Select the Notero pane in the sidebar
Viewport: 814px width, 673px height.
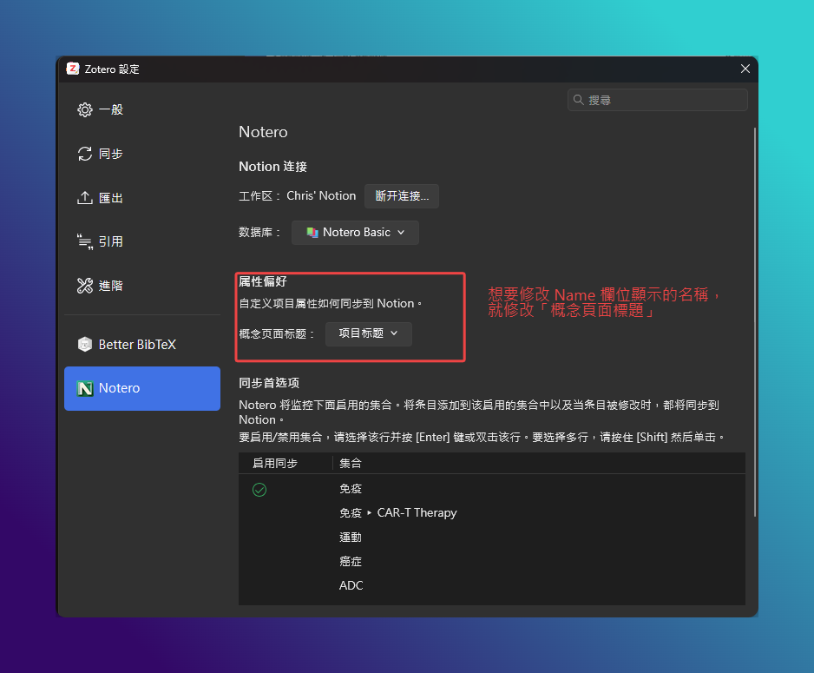tap(142, 388)
